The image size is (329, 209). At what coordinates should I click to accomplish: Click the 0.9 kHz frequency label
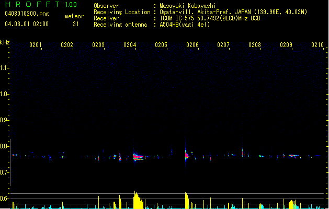point(4,120)
